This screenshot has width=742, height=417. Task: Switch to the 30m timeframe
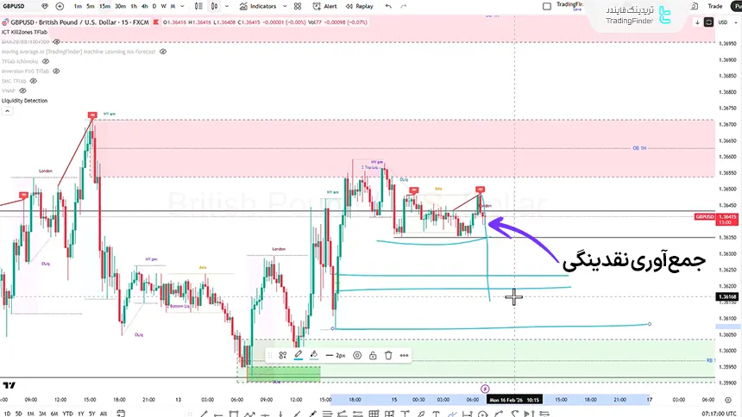[x=118, y=6]
